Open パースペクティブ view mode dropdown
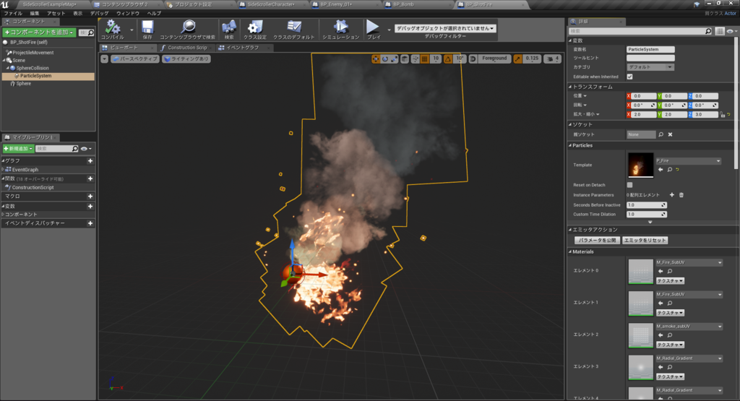 pos(135,59)
